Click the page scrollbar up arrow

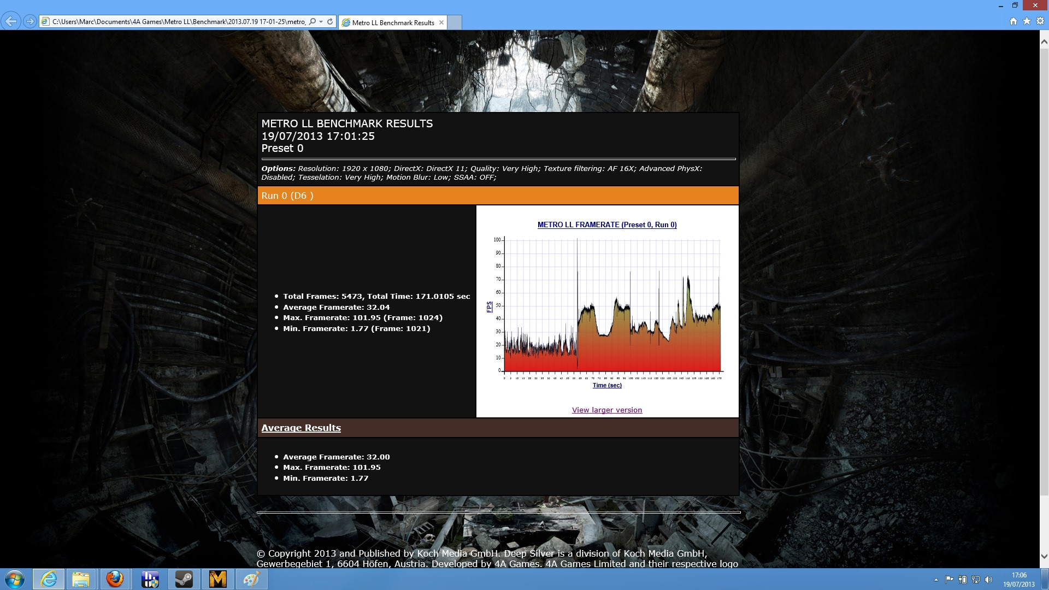(x=1044, y=42)
